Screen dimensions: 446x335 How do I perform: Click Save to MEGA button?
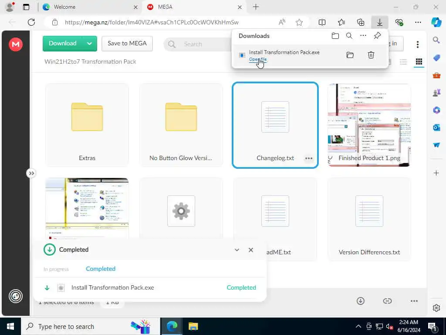tap(127, 44)
